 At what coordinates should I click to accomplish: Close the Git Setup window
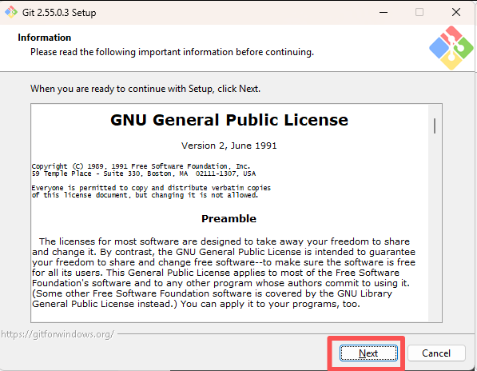(x=456, y=12)
